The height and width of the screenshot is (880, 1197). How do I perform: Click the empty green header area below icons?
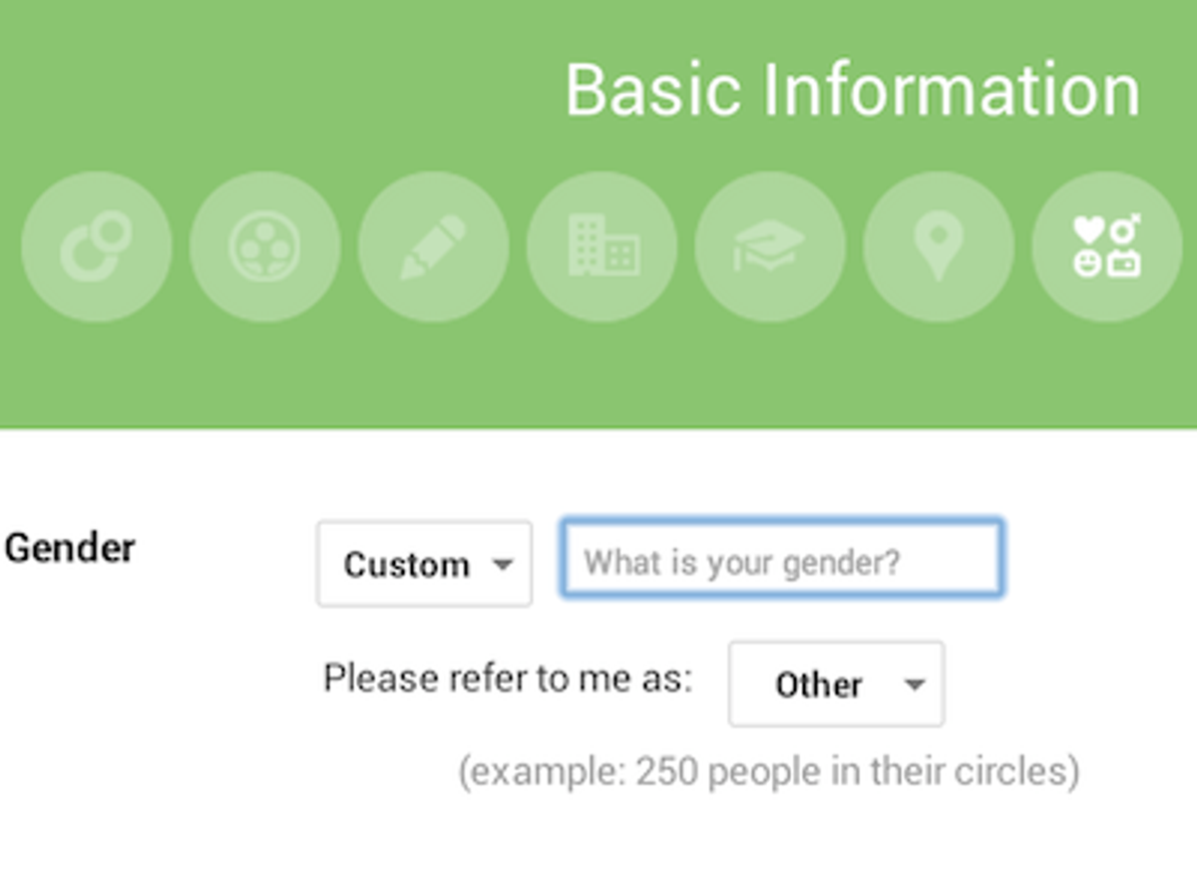tap(598, 379)
